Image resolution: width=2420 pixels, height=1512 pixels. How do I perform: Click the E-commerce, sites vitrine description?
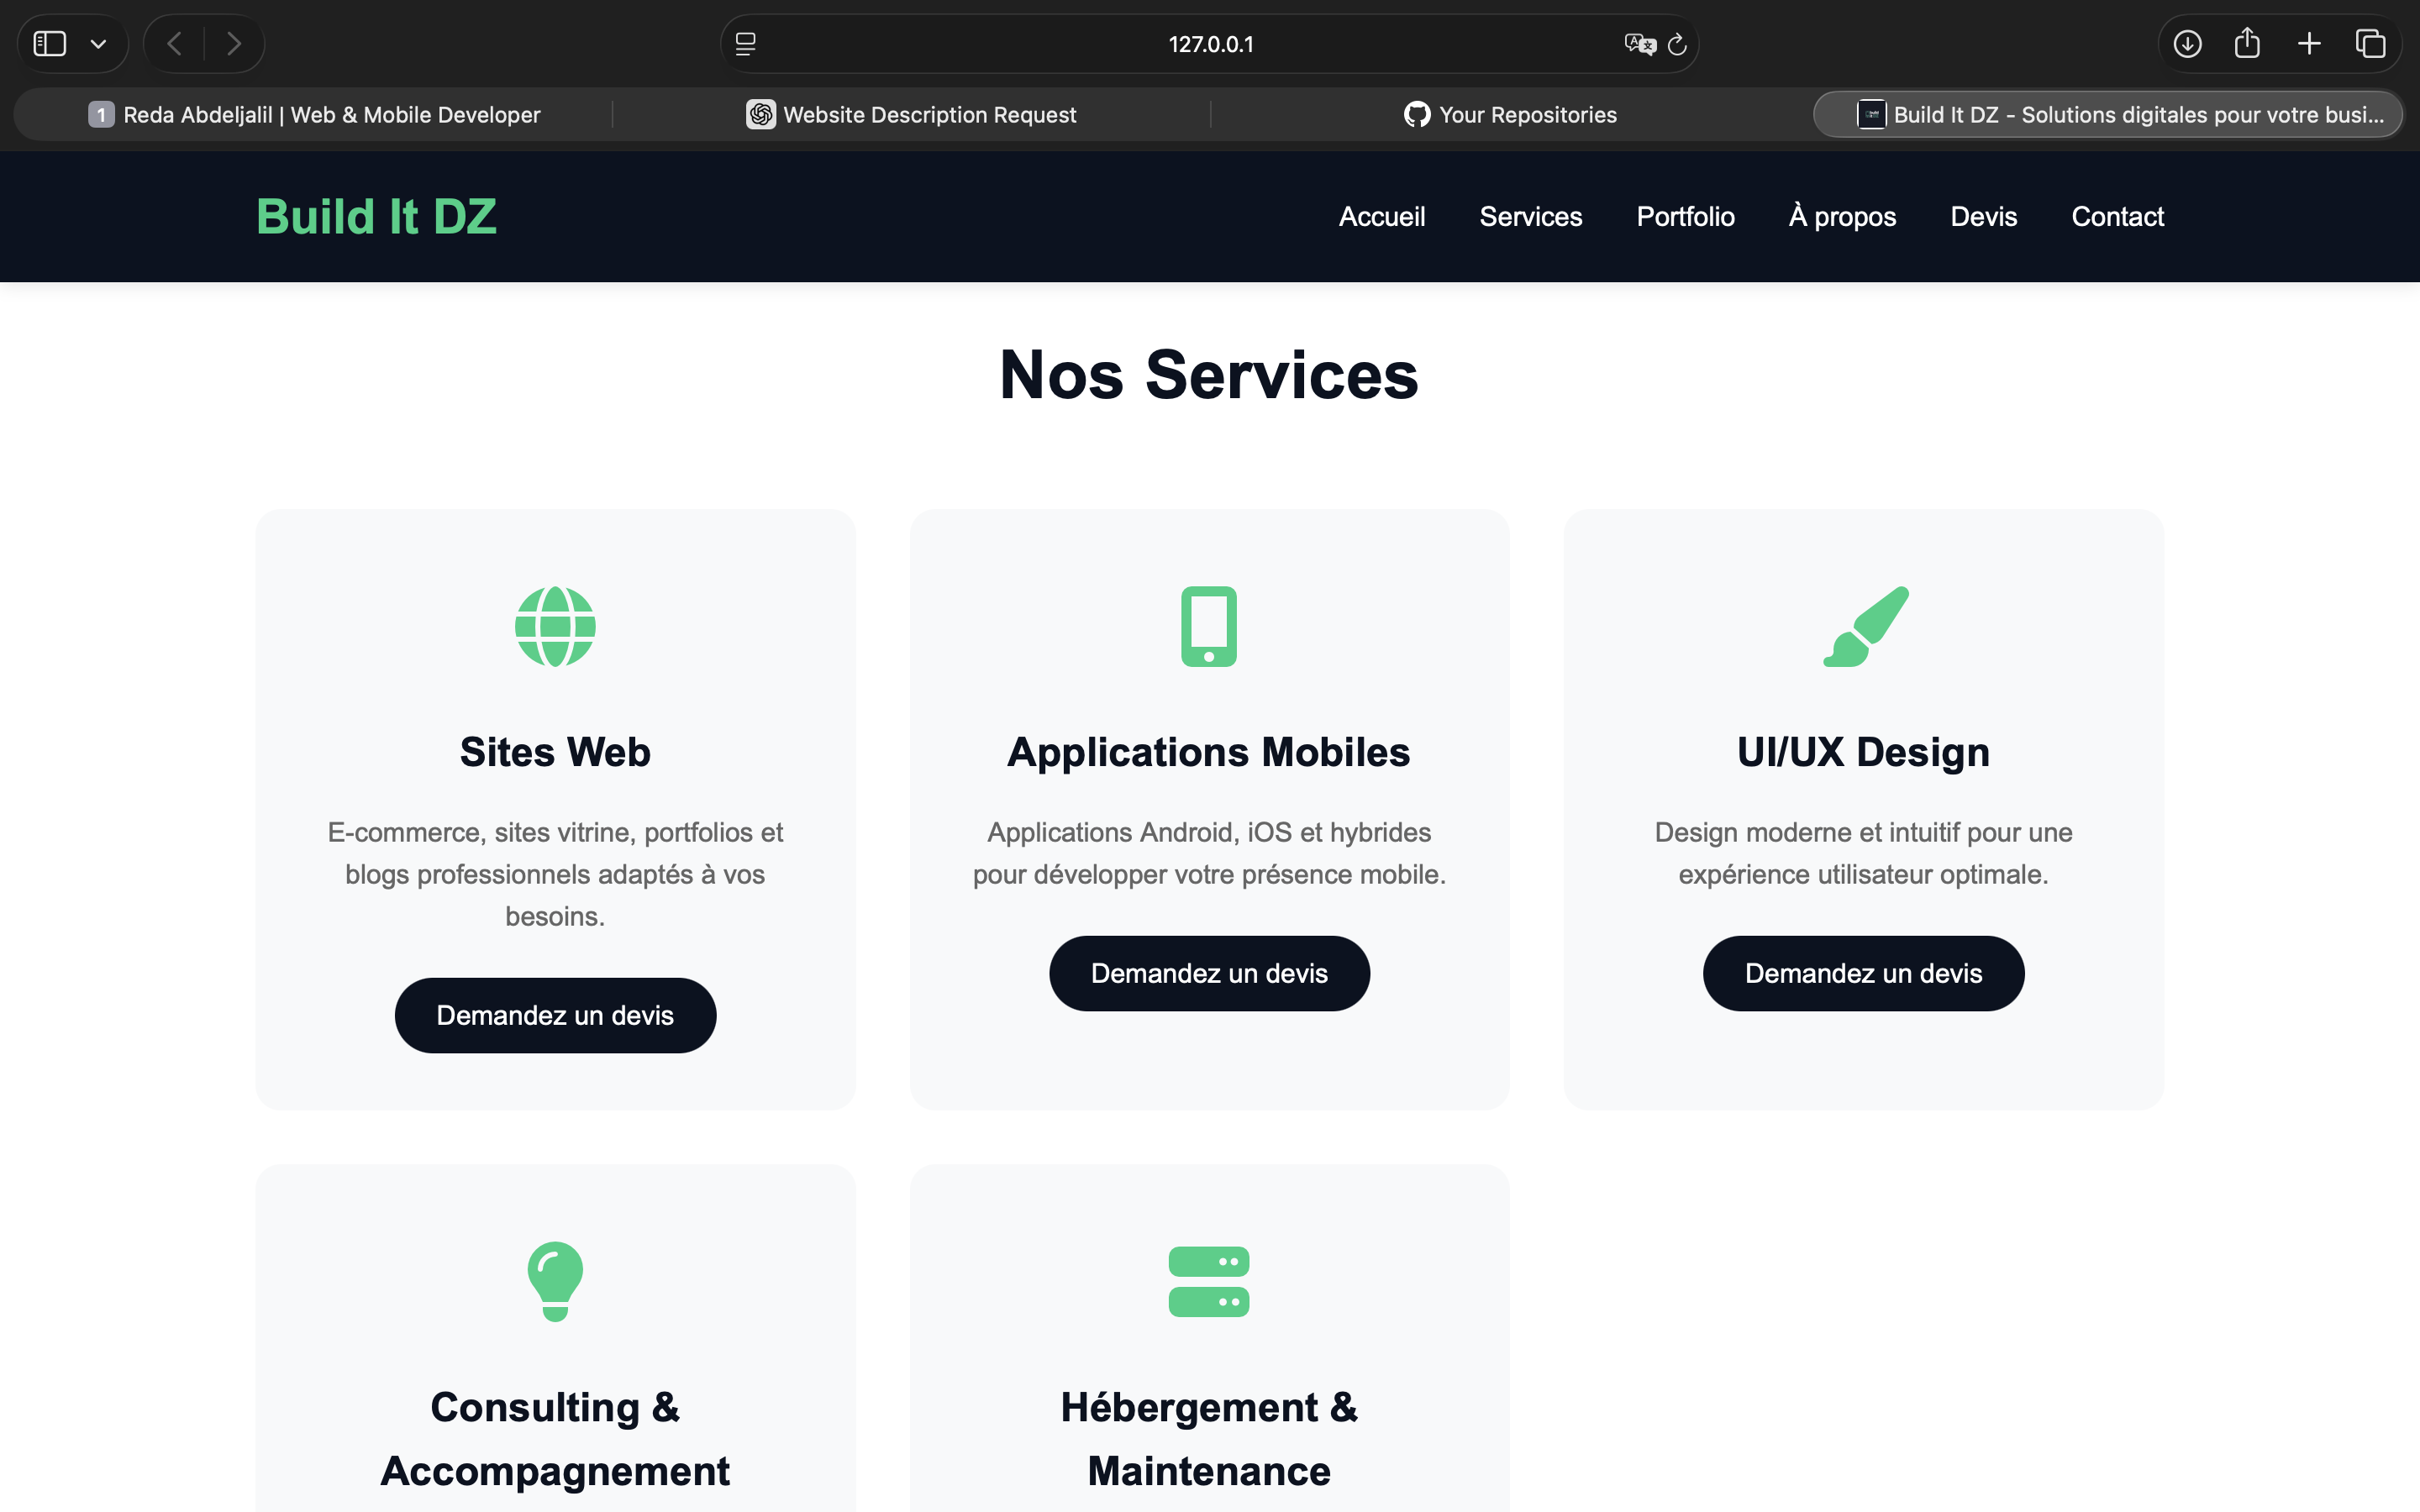coord(555,874)
